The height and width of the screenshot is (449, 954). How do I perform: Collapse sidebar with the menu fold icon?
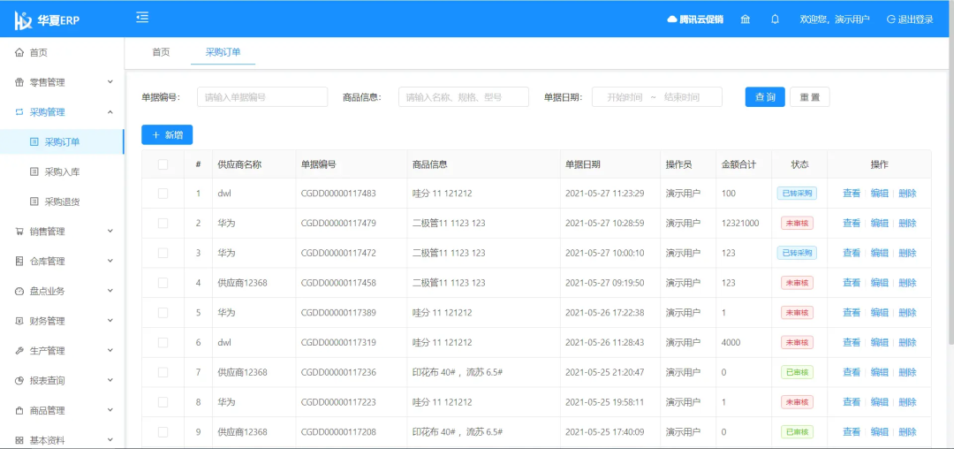point(142,18)
